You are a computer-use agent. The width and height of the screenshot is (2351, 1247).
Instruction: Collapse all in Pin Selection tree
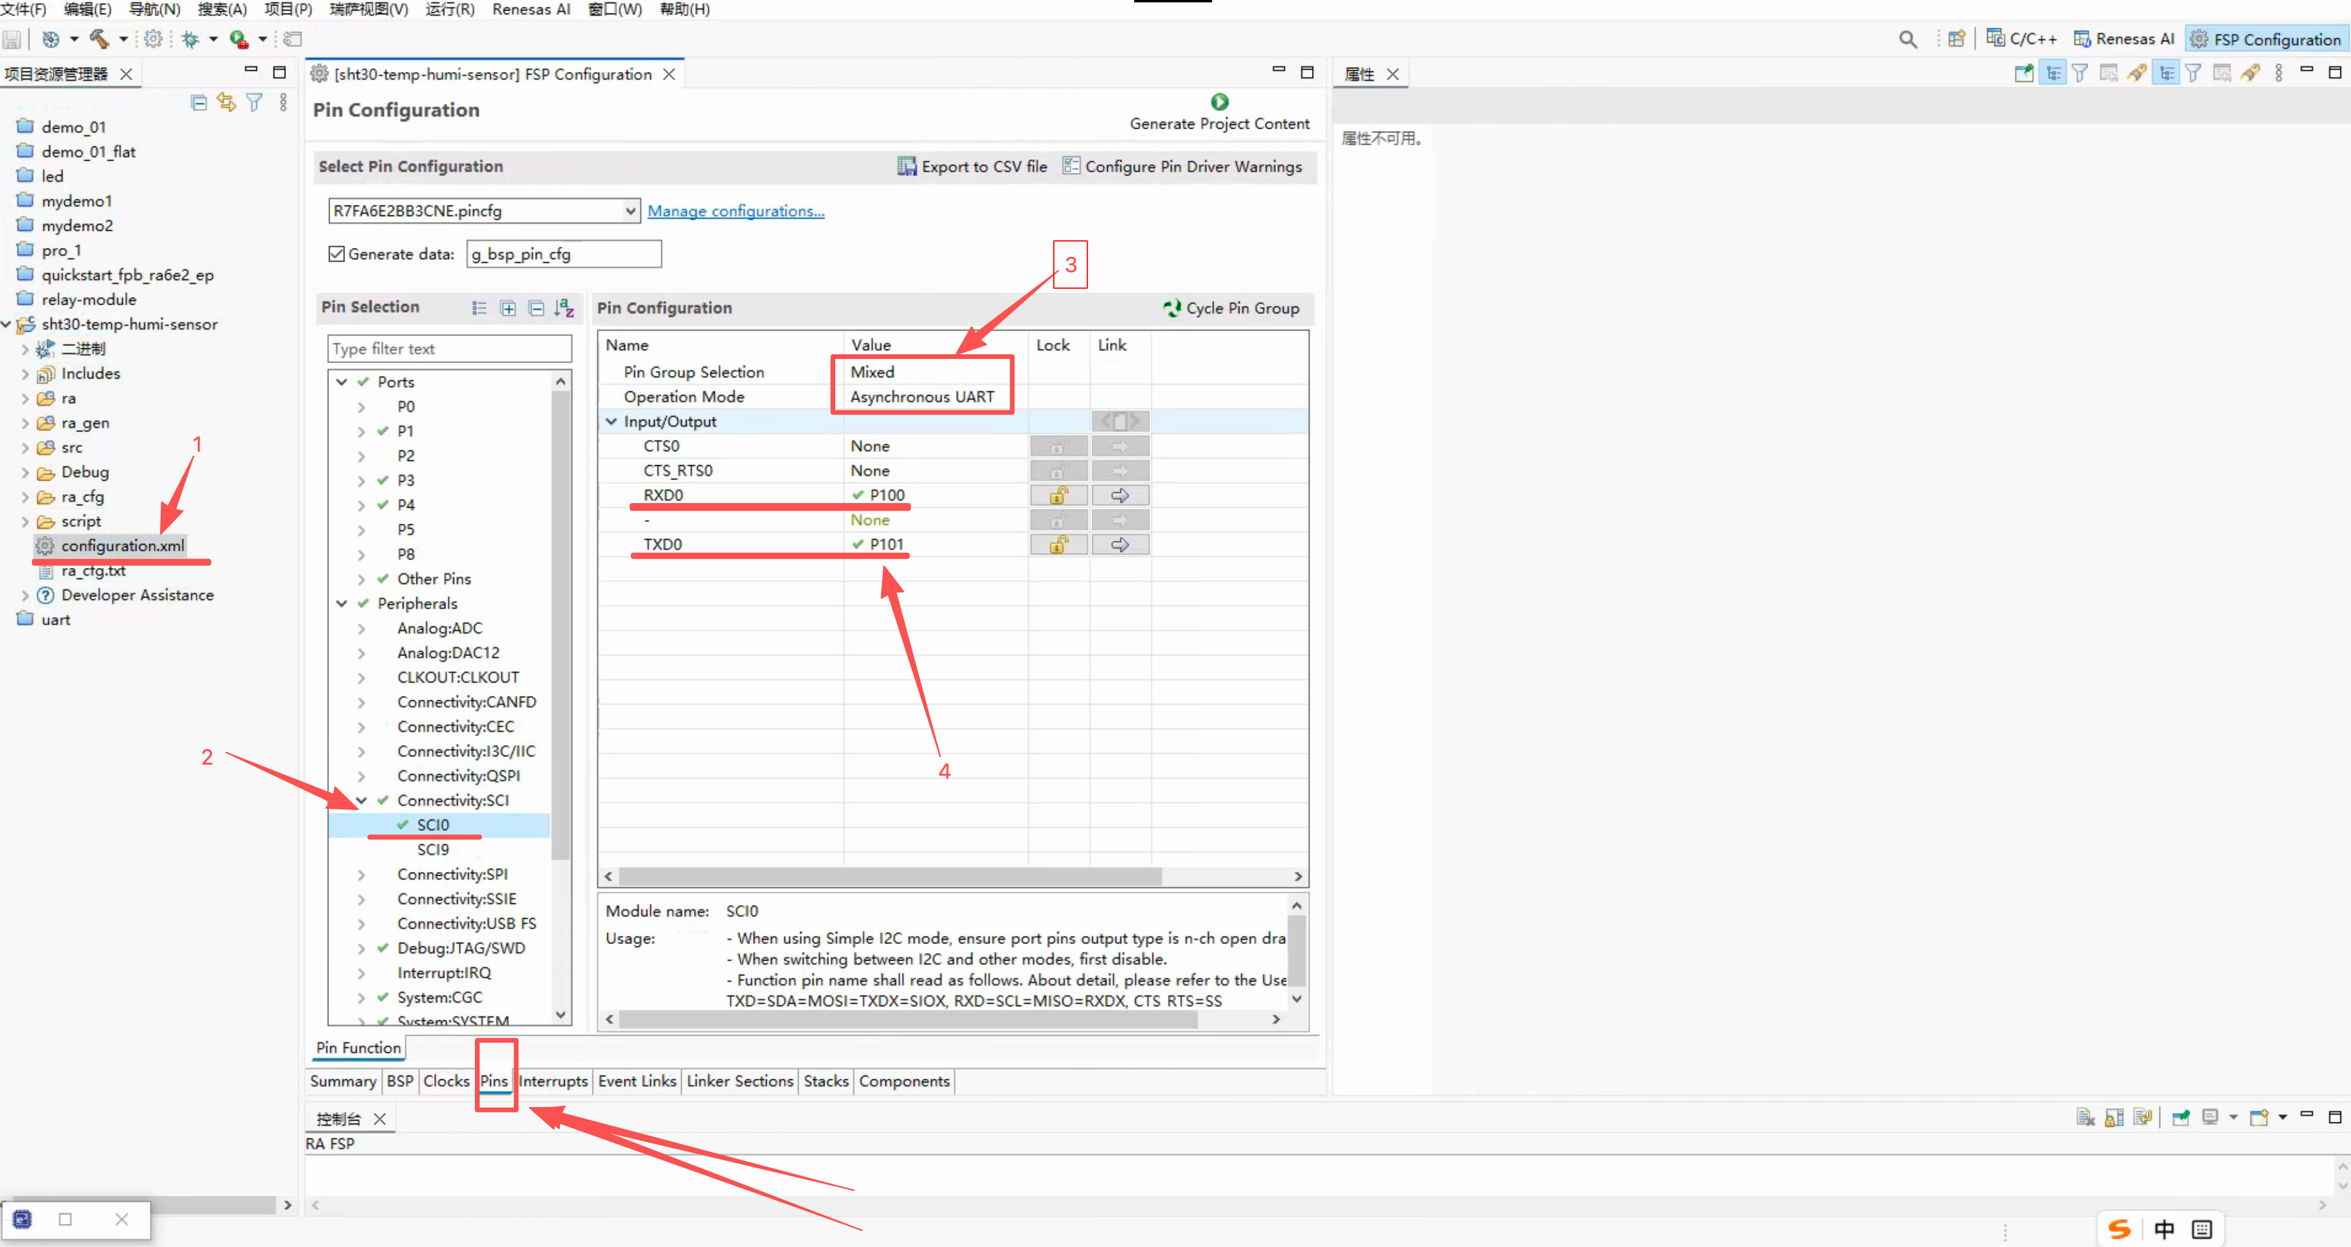pyautogui.click(x=536, y=308)
